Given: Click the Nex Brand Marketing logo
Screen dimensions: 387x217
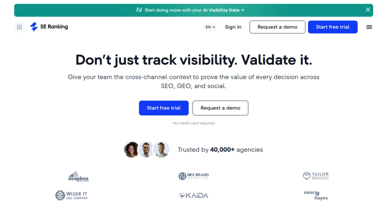Looking at the screenshot, I should point(193,176).
